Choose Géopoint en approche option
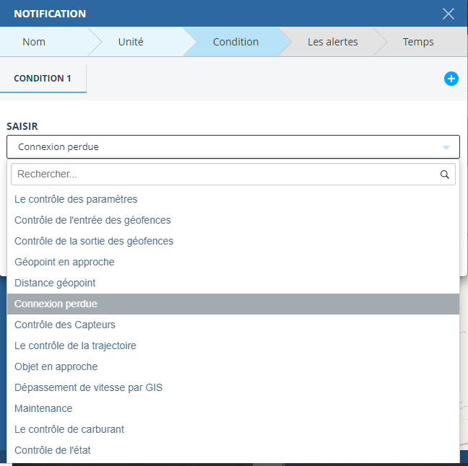Screen dimensions: 468x466 (x=64, y=262)
